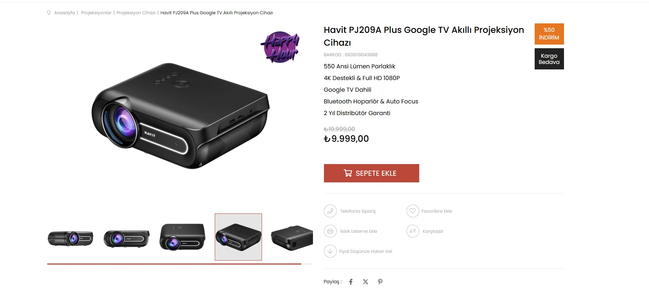
Task: Click the Telefonla Sipariş phone icon
Action: 330,211
